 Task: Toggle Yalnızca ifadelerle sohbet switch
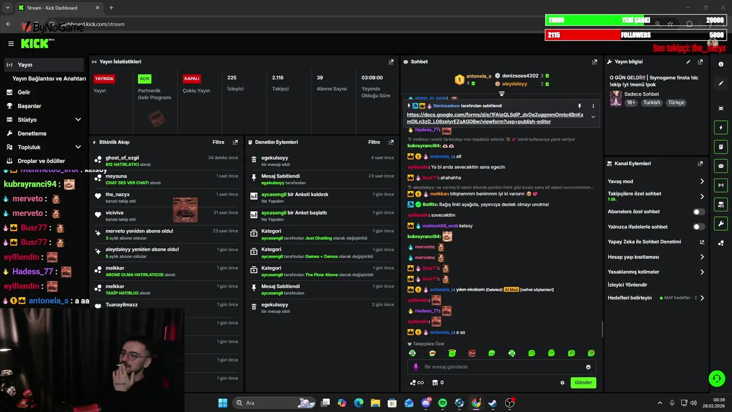pyautogui.click(x=698, y=227)
